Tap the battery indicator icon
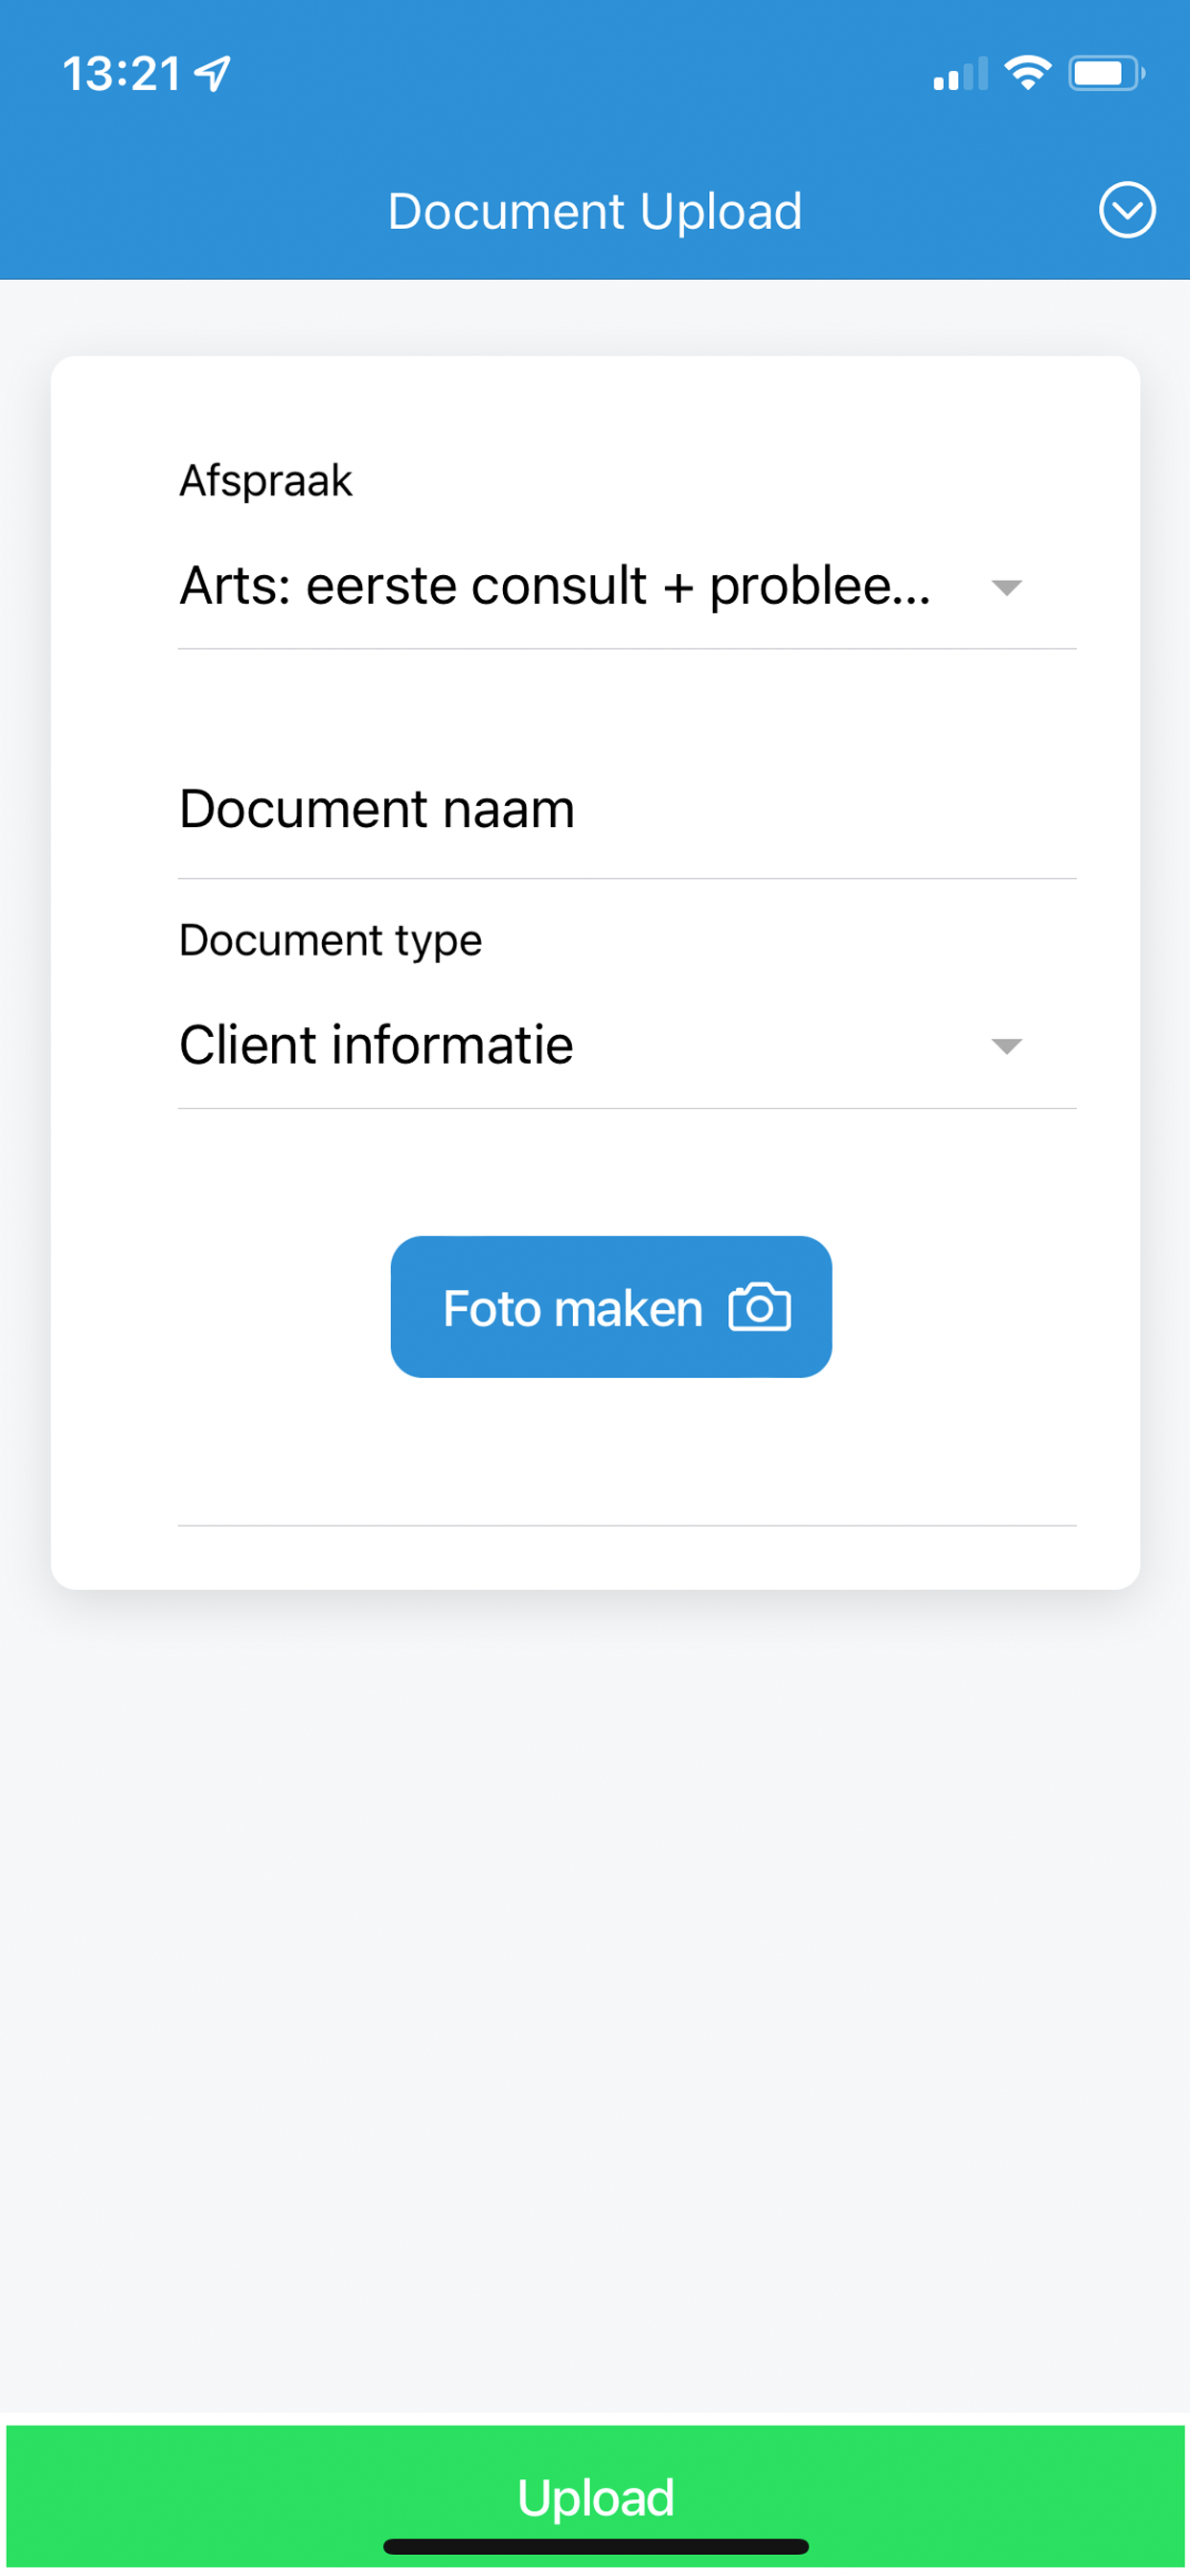This screenshot has height=2576, width=1190. coord(1106,73)
